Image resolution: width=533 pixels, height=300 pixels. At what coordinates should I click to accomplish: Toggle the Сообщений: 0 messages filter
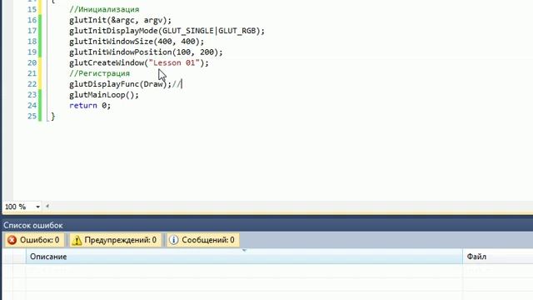(203, 240)
